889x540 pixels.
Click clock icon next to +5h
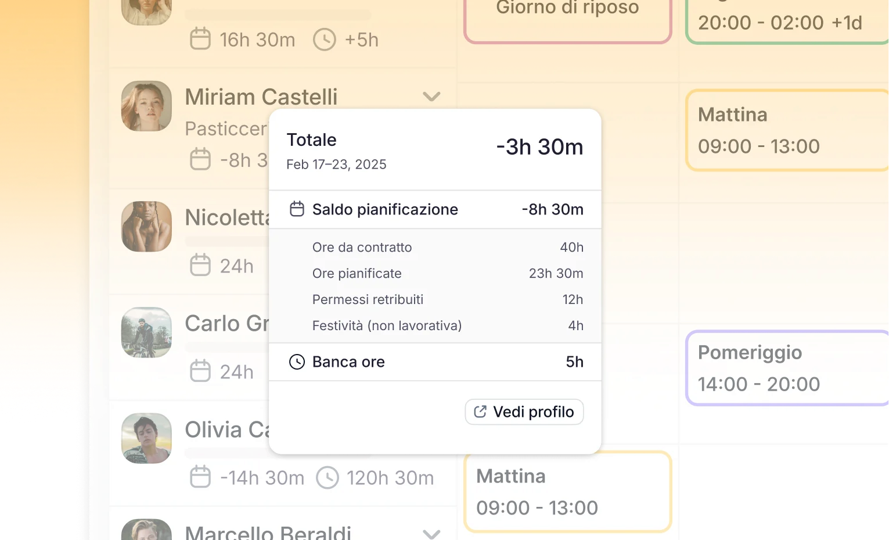[x=325, y=40]
